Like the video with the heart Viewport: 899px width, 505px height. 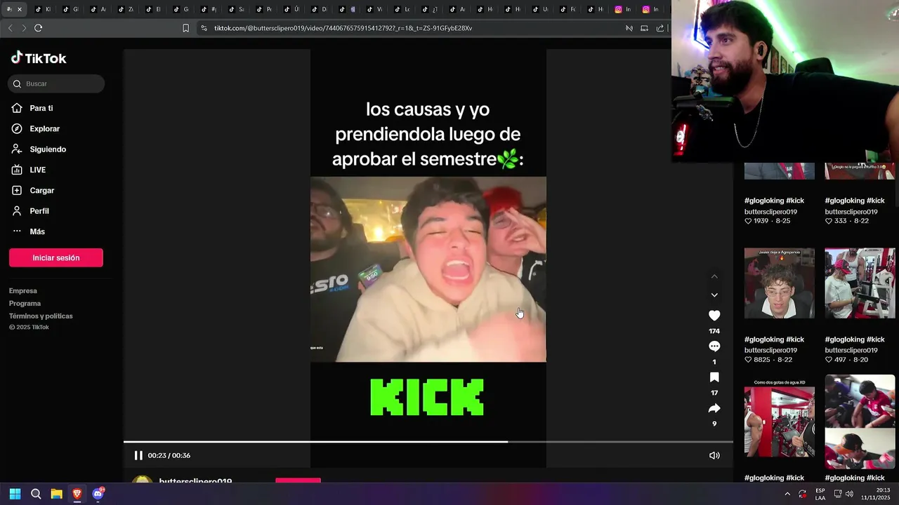click(714, 316)
